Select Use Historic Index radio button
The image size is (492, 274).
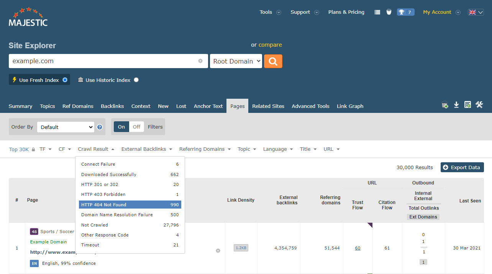pos(136,80)
